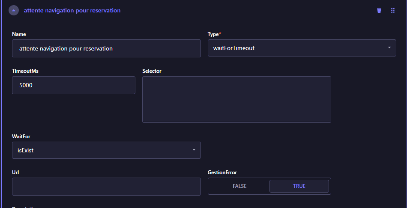Set GestionError to FALSE

click(x=239, y=186)
